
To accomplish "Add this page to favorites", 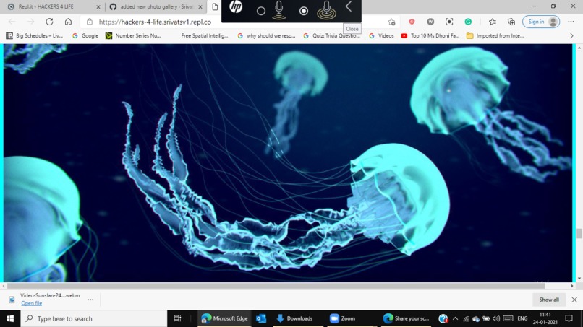I will (391, 22).
